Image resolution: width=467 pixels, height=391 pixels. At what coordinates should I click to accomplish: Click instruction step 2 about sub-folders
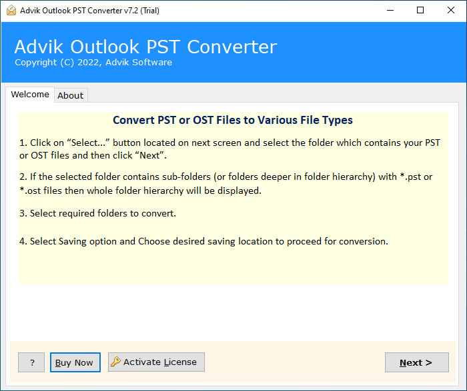226,183
